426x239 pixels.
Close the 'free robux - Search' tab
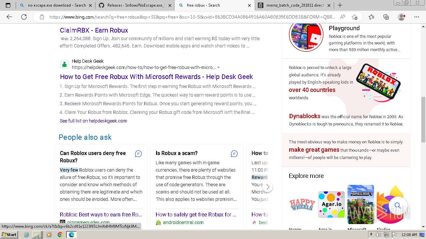click(x=249, y=5)
